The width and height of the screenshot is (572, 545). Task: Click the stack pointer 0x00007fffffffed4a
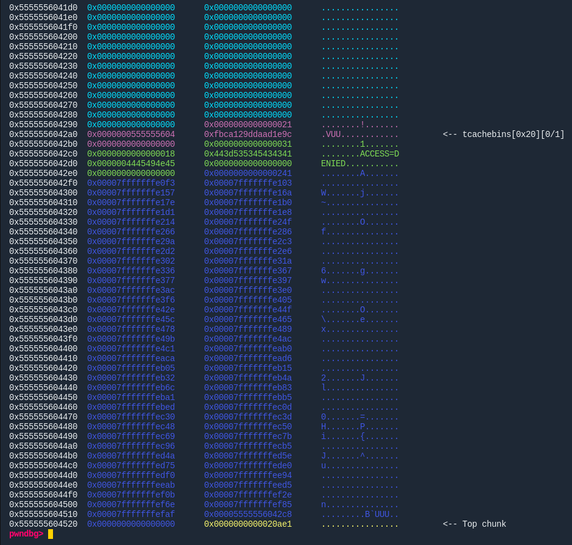click(131, 455)
